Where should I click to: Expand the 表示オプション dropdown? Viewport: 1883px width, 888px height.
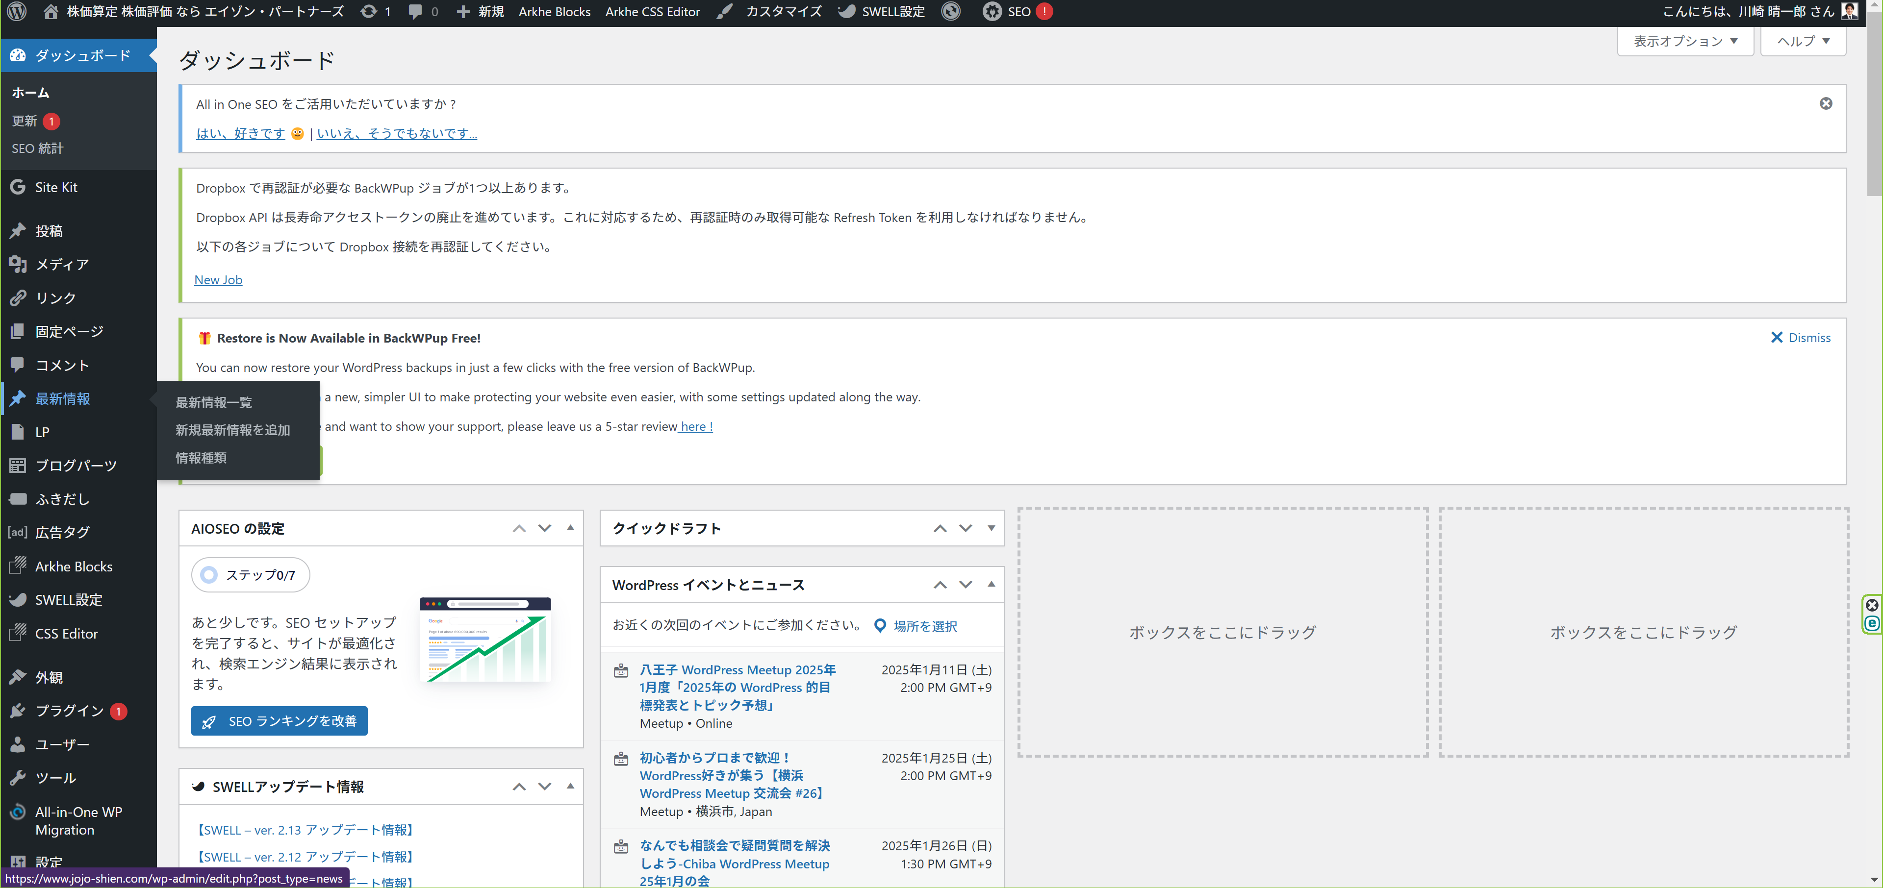[x=1685, y=41]
